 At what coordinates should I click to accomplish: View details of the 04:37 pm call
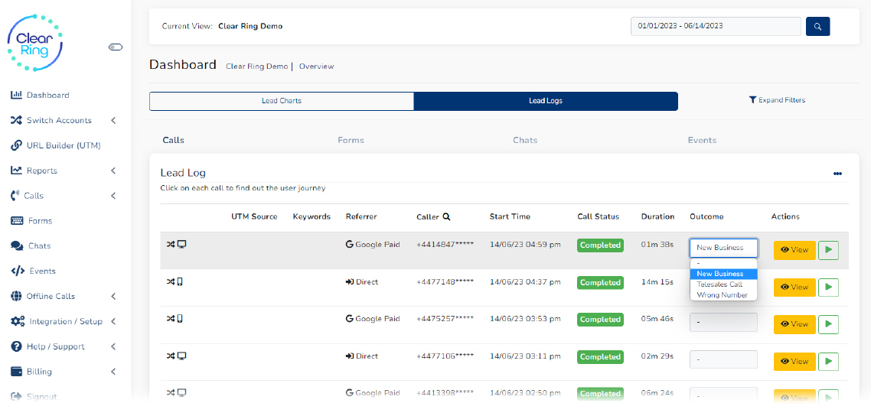(x=794, y=288)
